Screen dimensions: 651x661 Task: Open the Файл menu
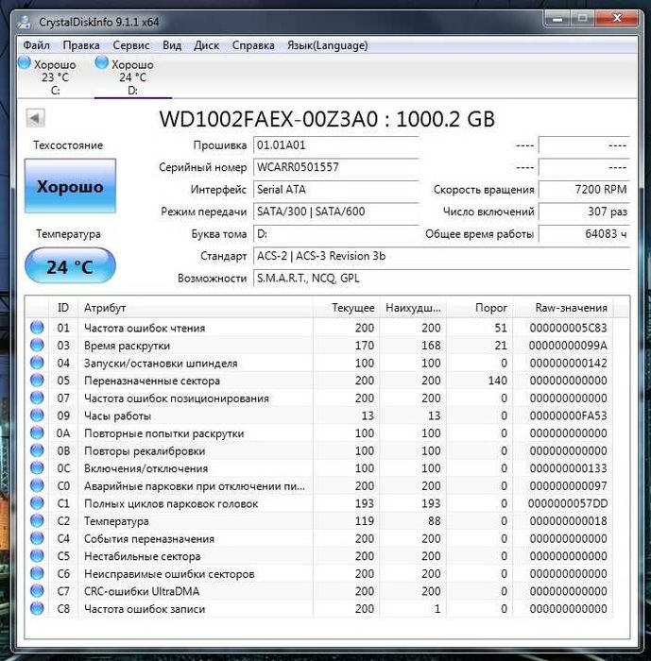coord(36,45)
